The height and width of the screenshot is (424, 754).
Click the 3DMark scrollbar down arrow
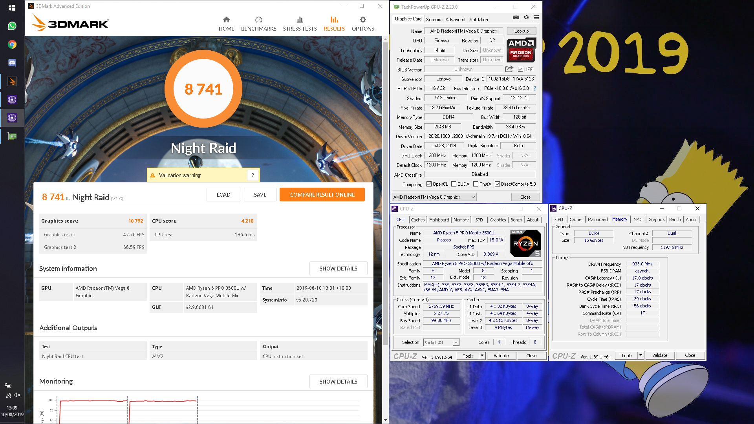385,420
